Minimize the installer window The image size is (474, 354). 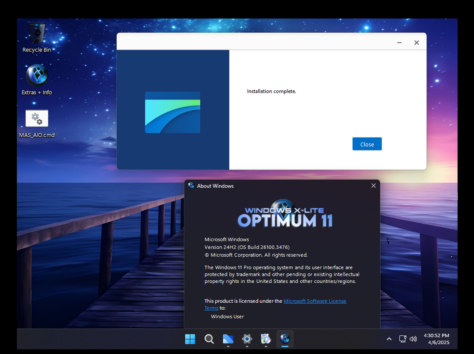pos(399,42)
